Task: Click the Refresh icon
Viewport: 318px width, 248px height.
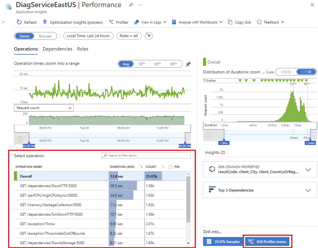Action: (x=19, y=22)
